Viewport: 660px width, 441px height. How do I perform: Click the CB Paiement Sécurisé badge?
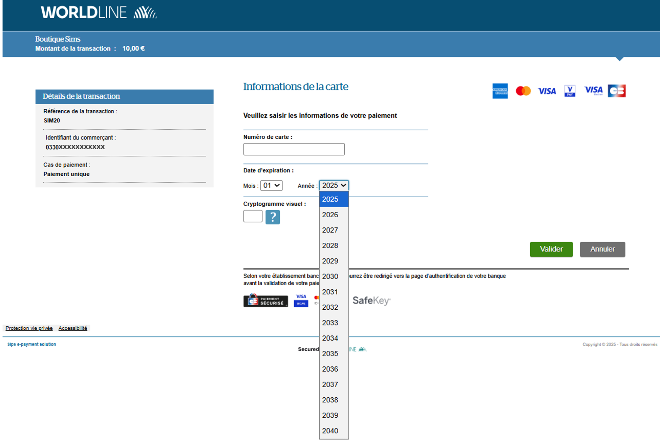coord(265,301)
